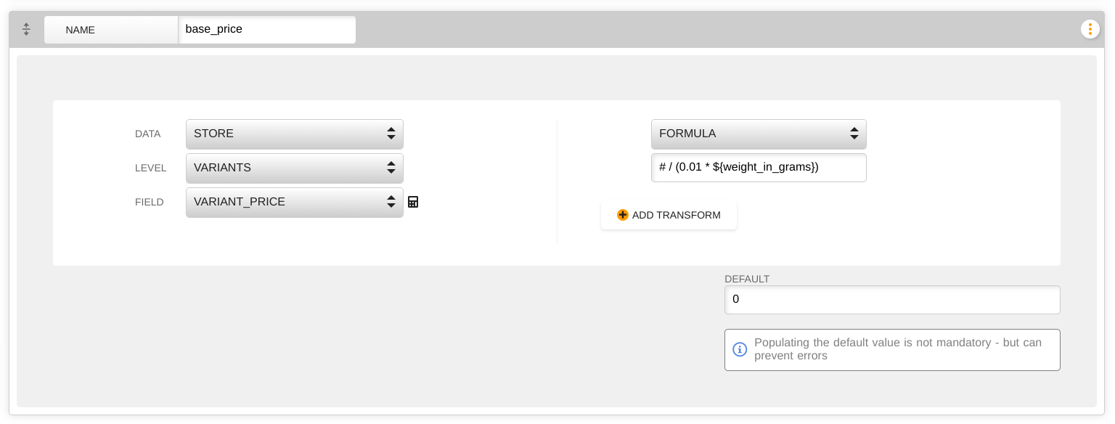The height and width of the screenshot is (424, 1115).
Task: Click the formula expression input field
Action: point(759,167)
